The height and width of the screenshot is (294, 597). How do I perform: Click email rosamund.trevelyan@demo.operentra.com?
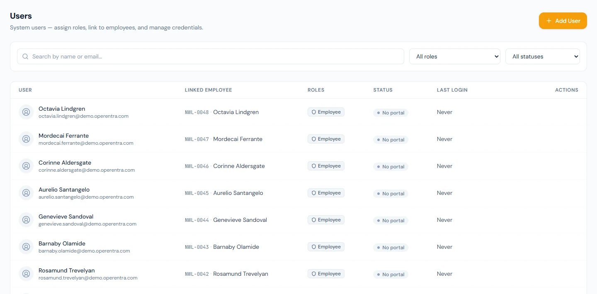pos(88,278)
